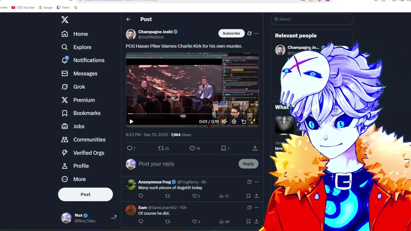Click the Post your reply field
Screen dimensions: 411x231
pyautogui.click(x=187, y=164)
